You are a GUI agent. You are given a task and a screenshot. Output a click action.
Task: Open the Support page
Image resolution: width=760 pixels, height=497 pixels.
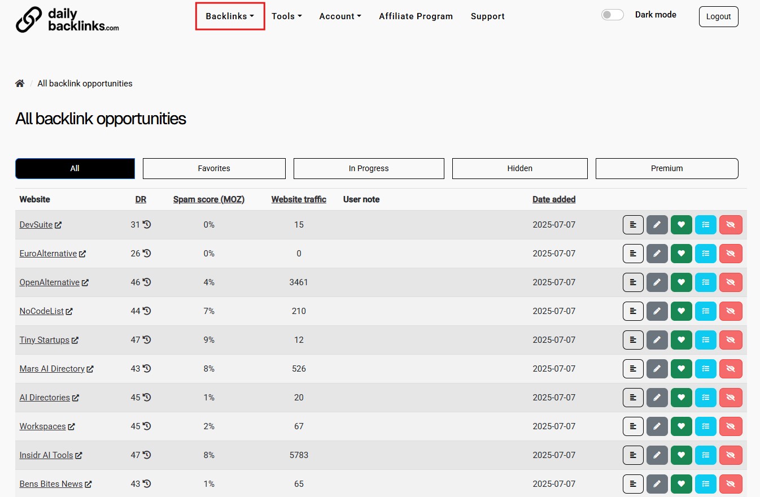click(x=488, y=16)
